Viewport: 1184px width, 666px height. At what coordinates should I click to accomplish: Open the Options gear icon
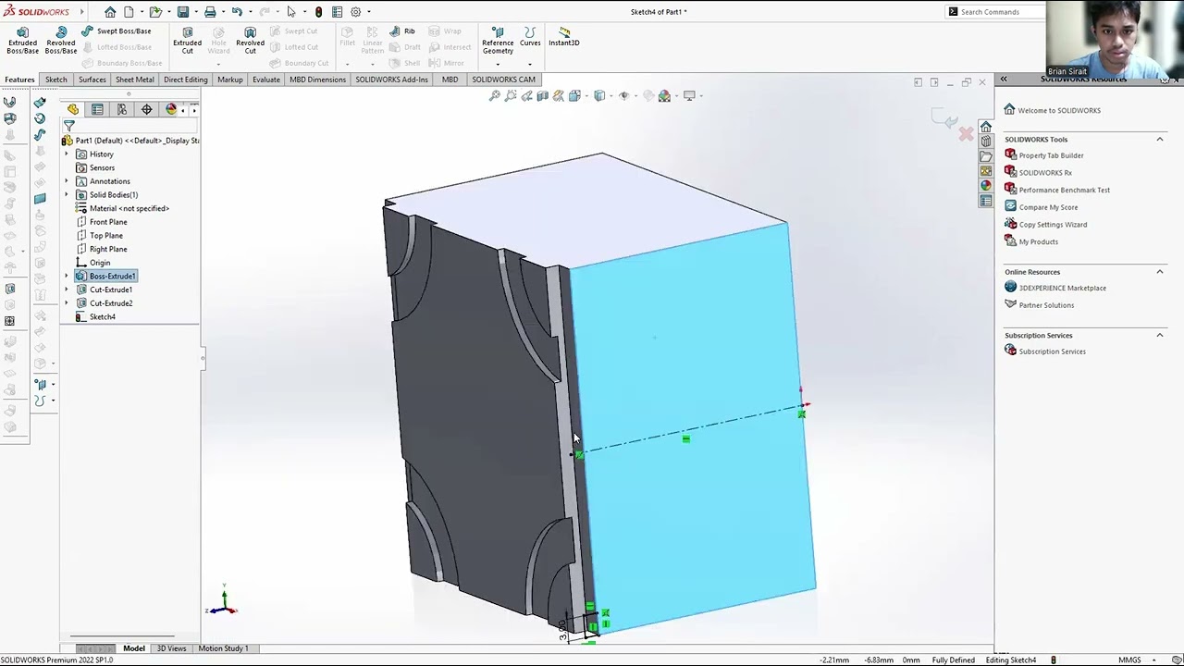click(355, 12)
